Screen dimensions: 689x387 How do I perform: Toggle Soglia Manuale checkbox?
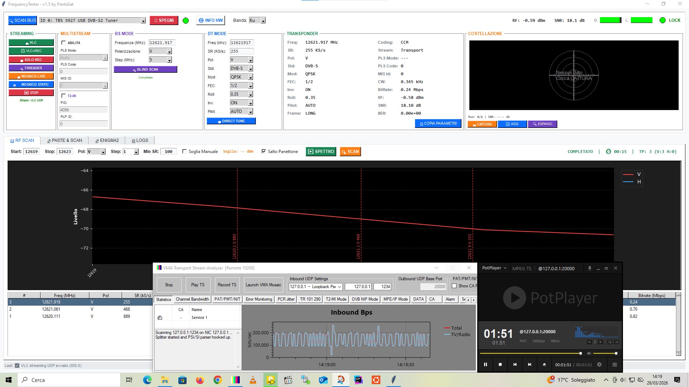click(x=184, y=152)
